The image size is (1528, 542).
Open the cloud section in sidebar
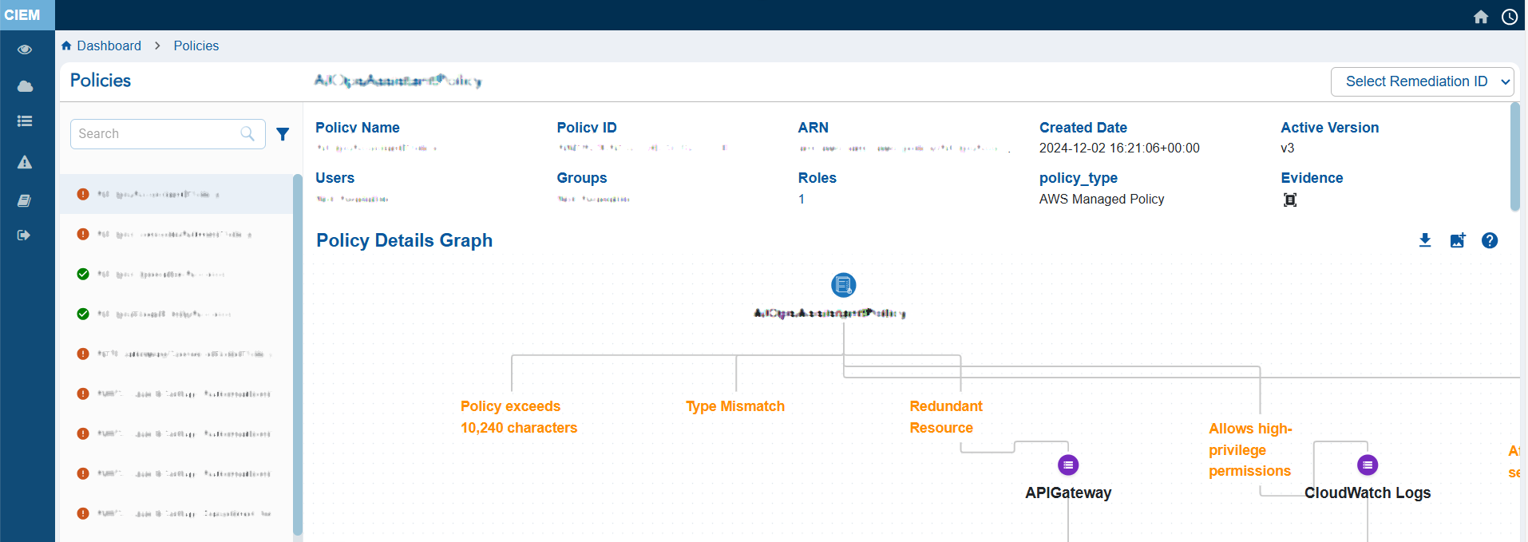(x=25, y=86)
